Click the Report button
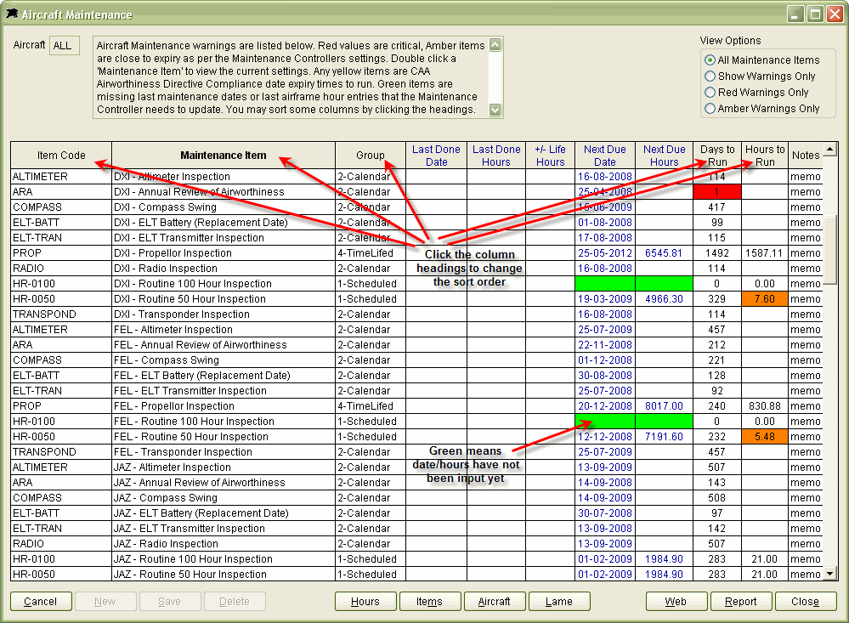Viewport: 849px width, 623px height. [x=741, y=602]
